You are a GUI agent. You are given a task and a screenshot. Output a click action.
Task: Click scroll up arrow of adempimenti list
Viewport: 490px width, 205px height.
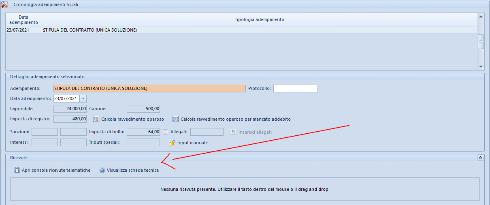point(481,17)
